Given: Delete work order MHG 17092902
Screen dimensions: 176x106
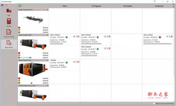Looking at the screenshot, I should click(x=109, y=49).
